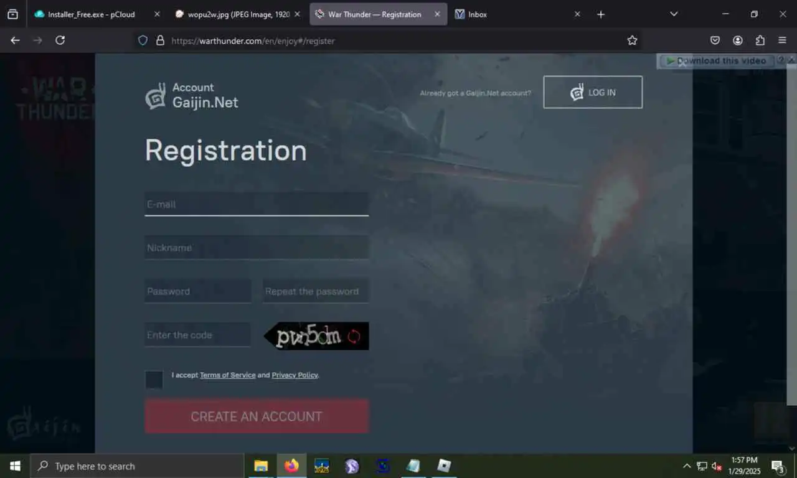Switch to the Inbox tab
Viewport: 797px width, 478px height.
coord(518,14)
